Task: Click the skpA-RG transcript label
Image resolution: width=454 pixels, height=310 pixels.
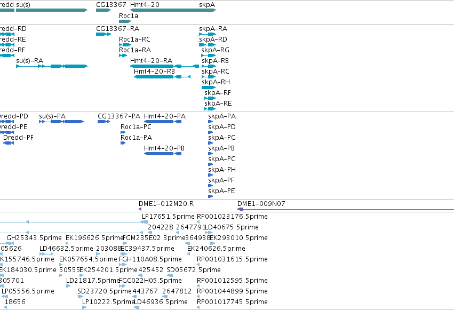Action: 215,50
